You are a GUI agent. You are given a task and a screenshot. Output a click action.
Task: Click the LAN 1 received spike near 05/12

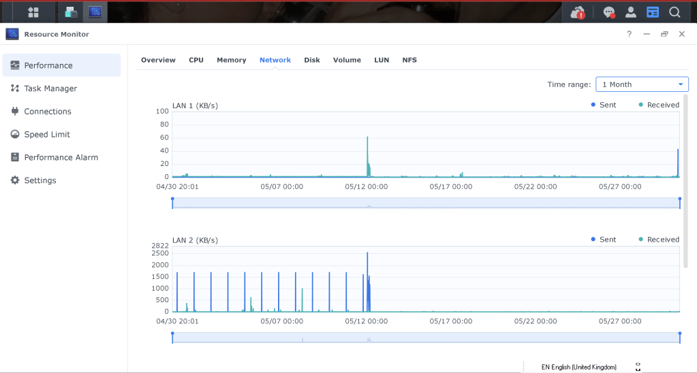pyautogui.click(x=367, y=157)
